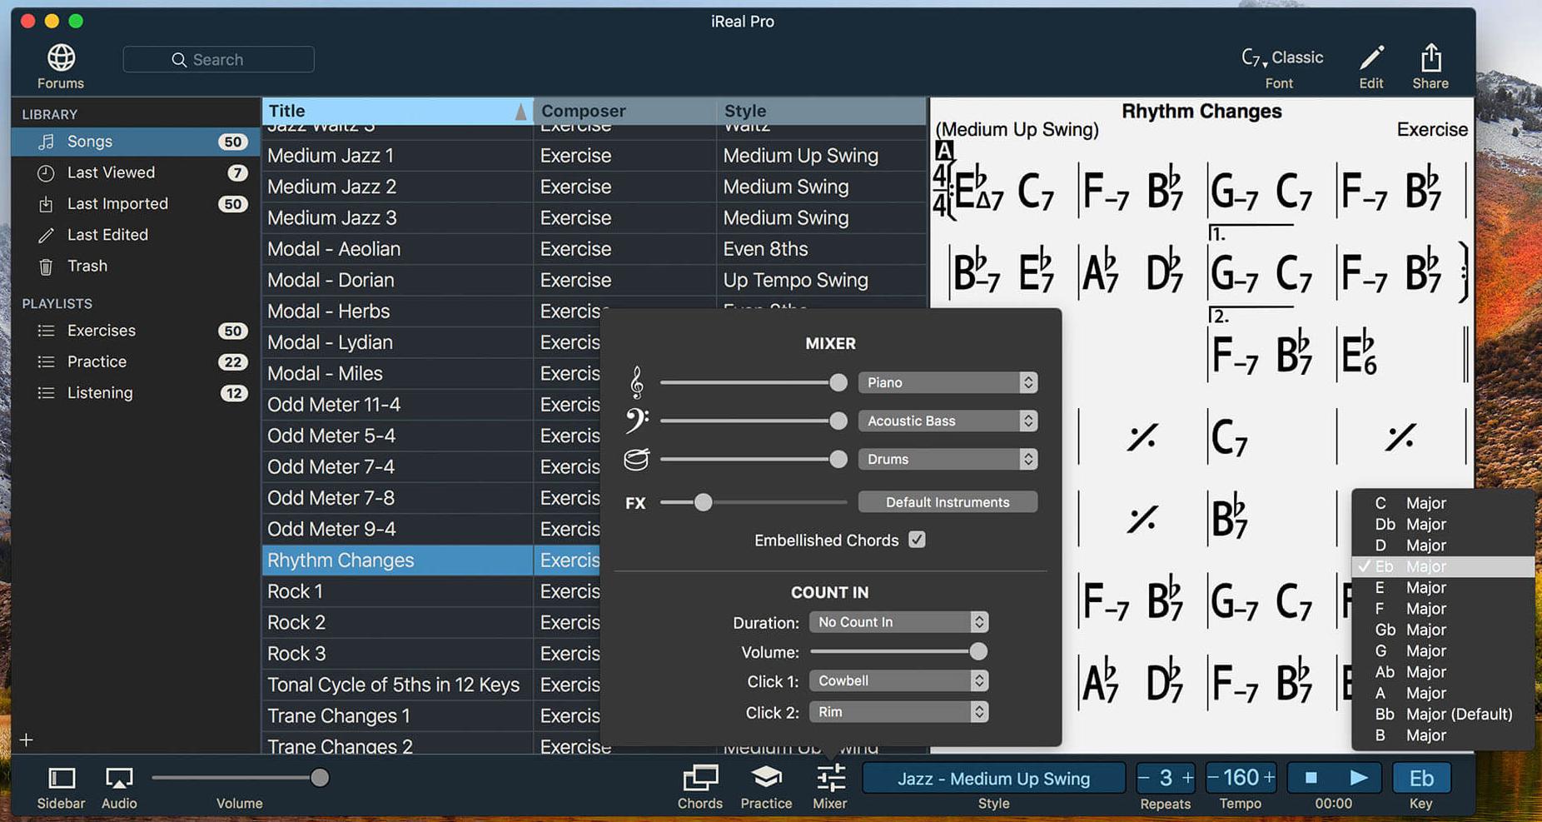Open the Piano instrument dropdown
The image size is (1542, 822).
948,382
